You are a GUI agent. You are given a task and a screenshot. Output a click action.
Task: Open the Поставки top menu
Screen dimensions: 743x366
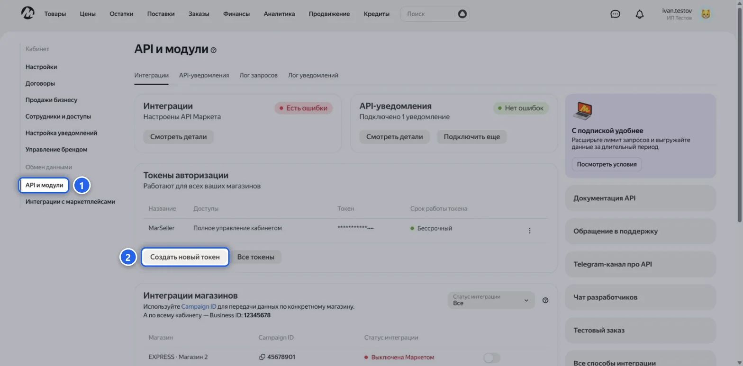161,14
